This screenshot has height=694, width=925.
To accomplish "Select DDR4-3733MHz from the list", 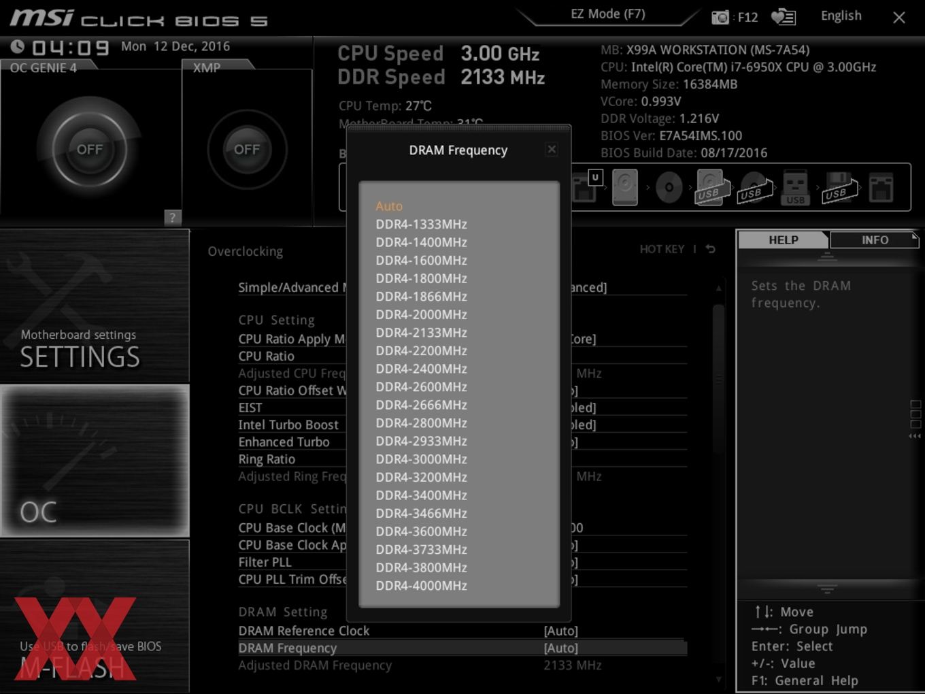I will pos(422,549).
